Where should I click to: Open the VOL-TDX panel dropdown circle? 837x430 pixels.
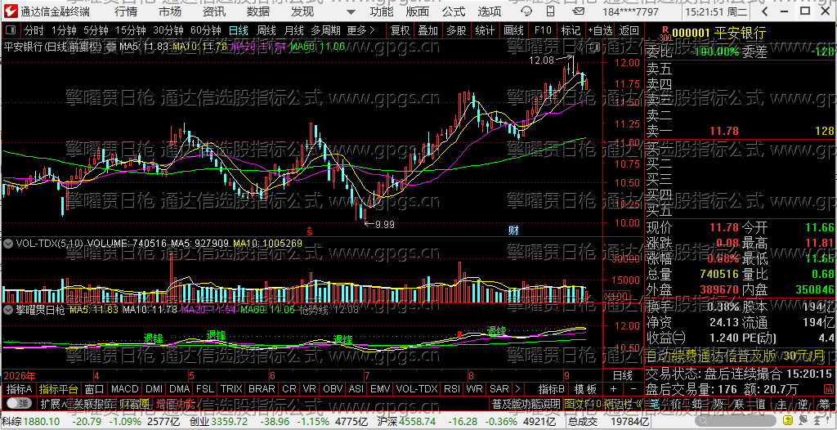[x=8, y=244]
